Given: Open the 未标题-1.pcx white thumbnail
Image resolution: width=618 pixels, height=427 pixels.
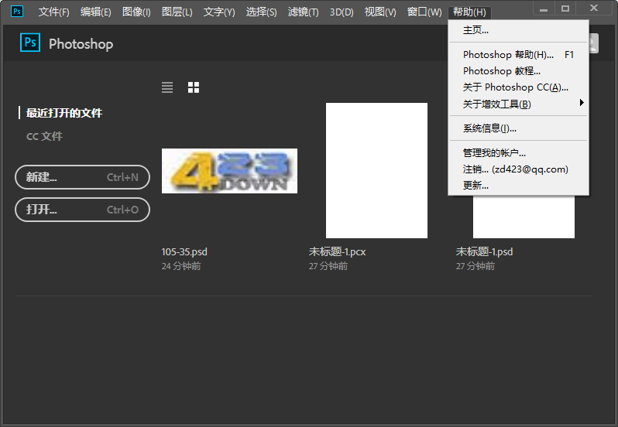Looking at the screenshot, I should coord(376,170).
